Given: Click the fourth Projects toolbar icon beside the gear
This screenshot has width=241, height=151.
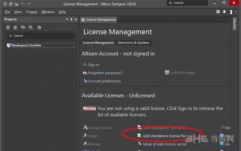Looking at the screenshot, I should 31,27.
